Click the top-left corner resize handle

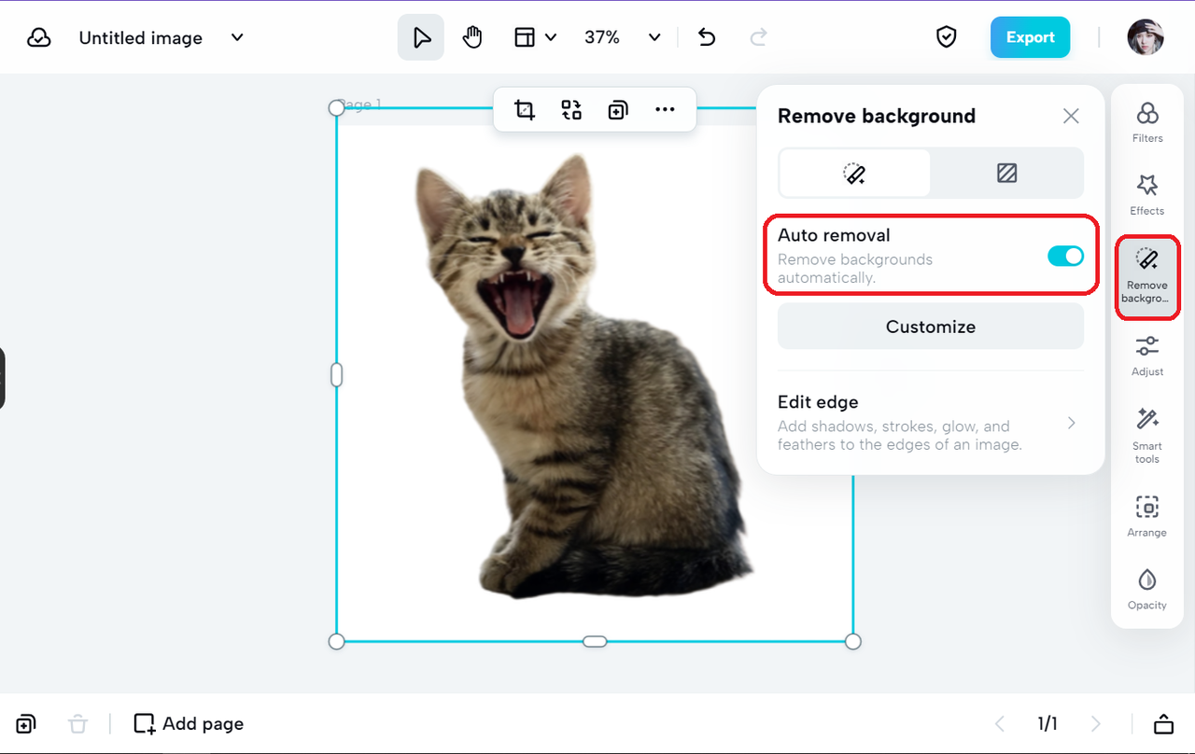pyautogui.click(x=337, y=108)
